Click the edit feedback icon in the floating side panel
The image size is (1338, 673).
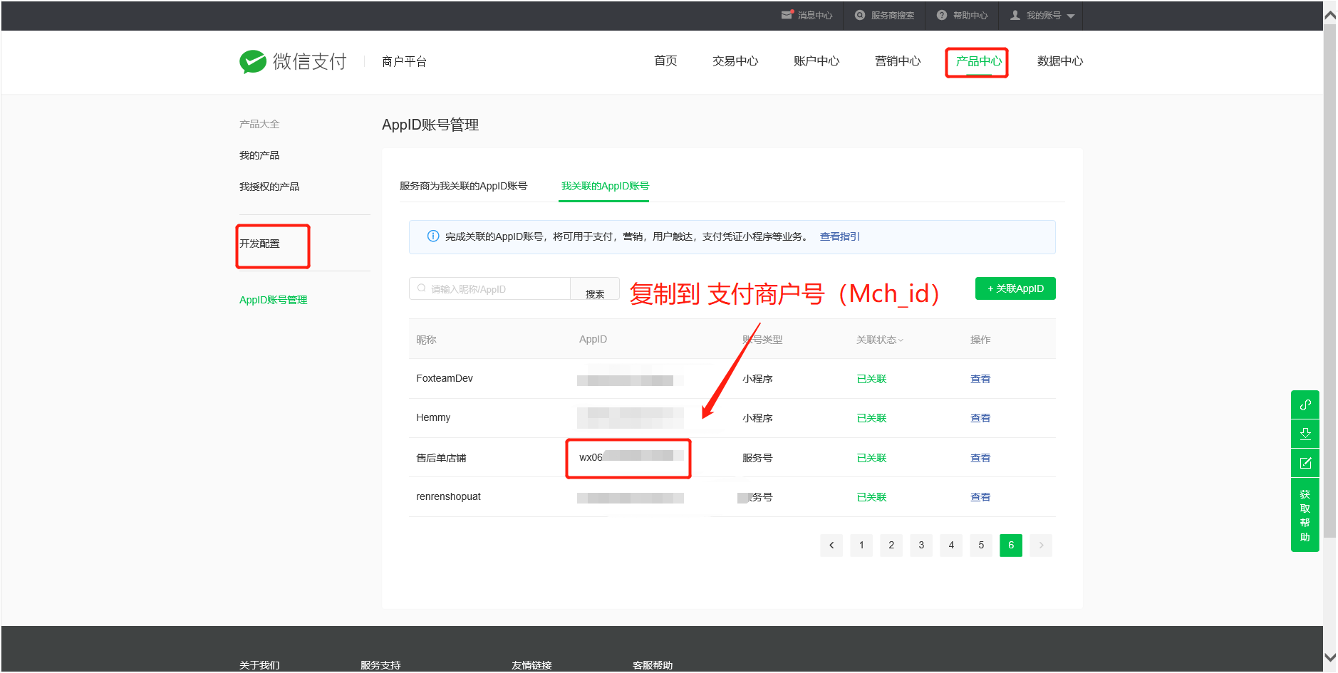coord(1305,463)
